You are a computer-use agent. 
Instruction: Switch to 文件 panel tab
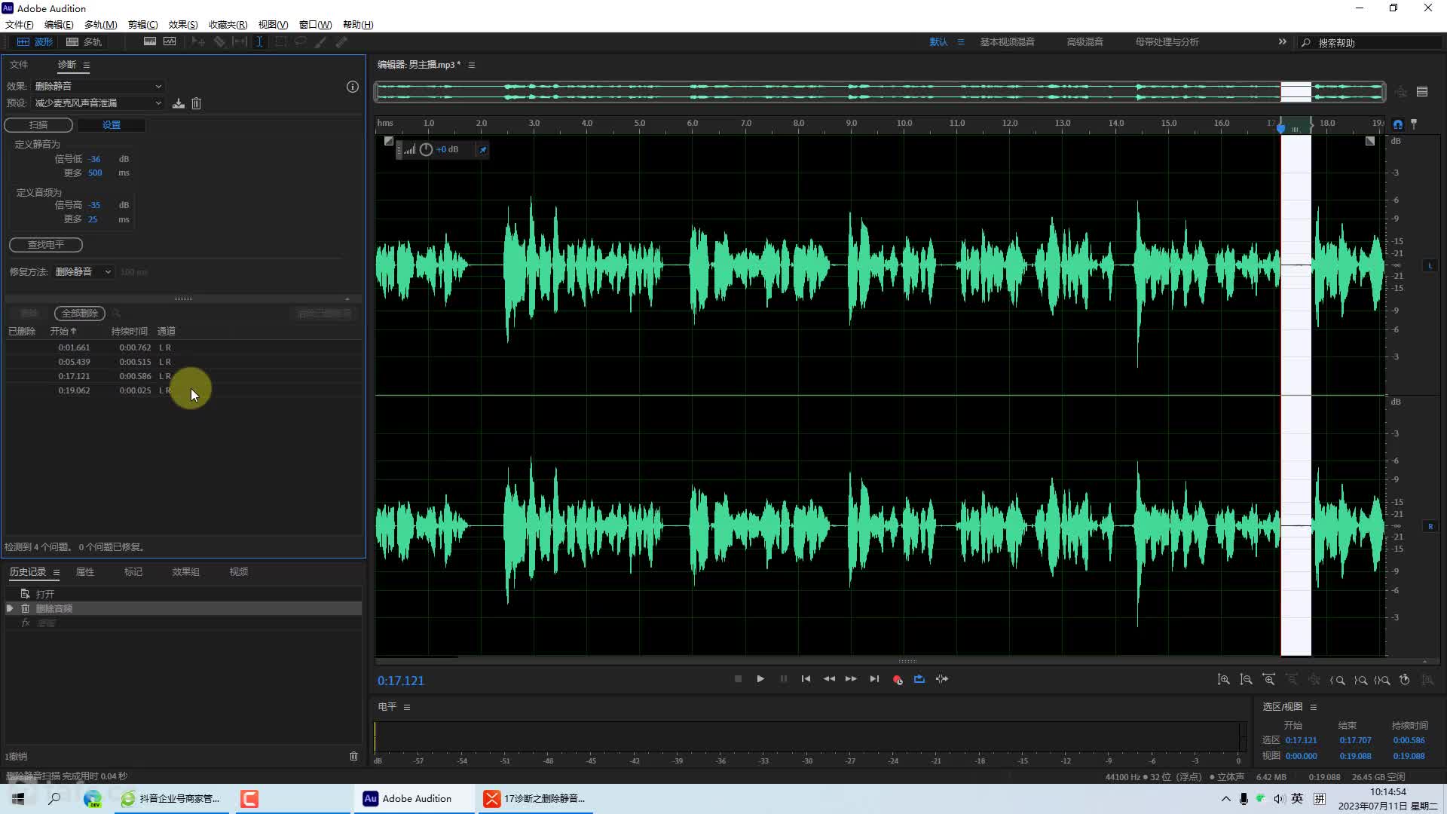click(x=19, y=65)
